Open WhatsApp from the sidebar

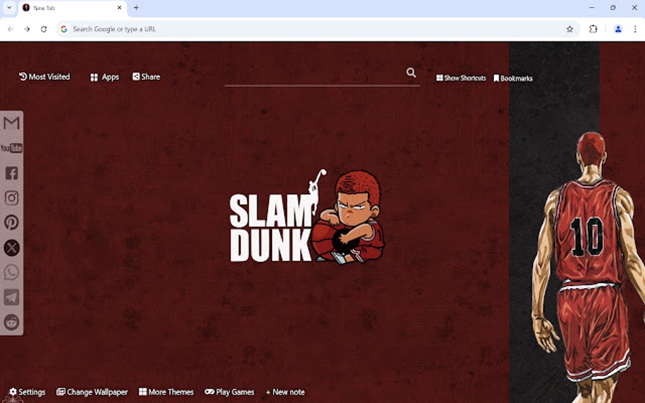11,272
